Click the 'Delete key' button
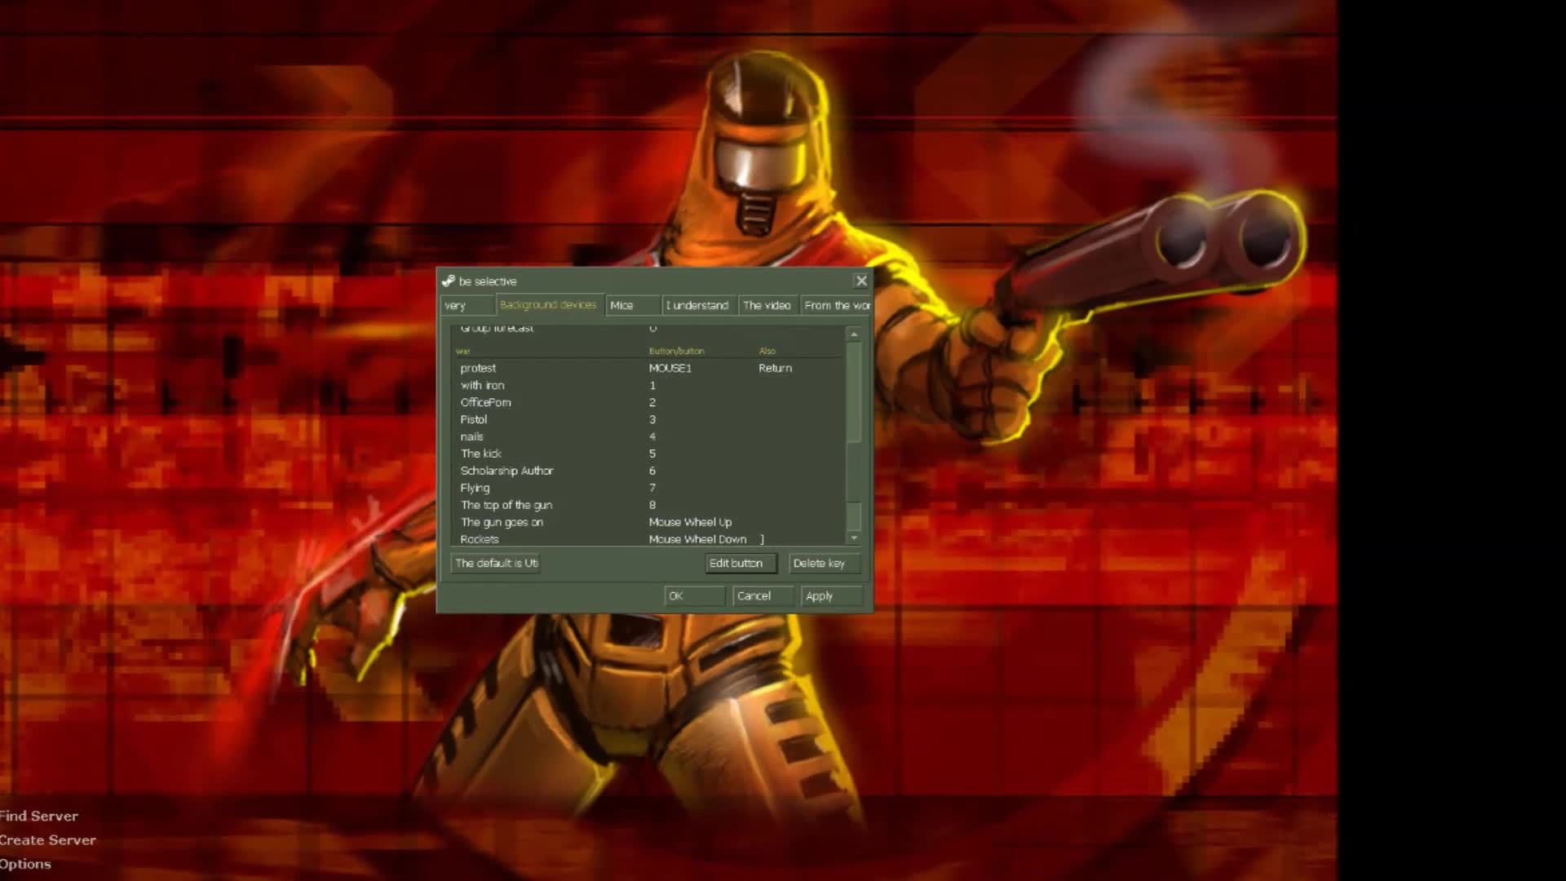This screenshot has height=881, width=1566. [x=825, y=563]
